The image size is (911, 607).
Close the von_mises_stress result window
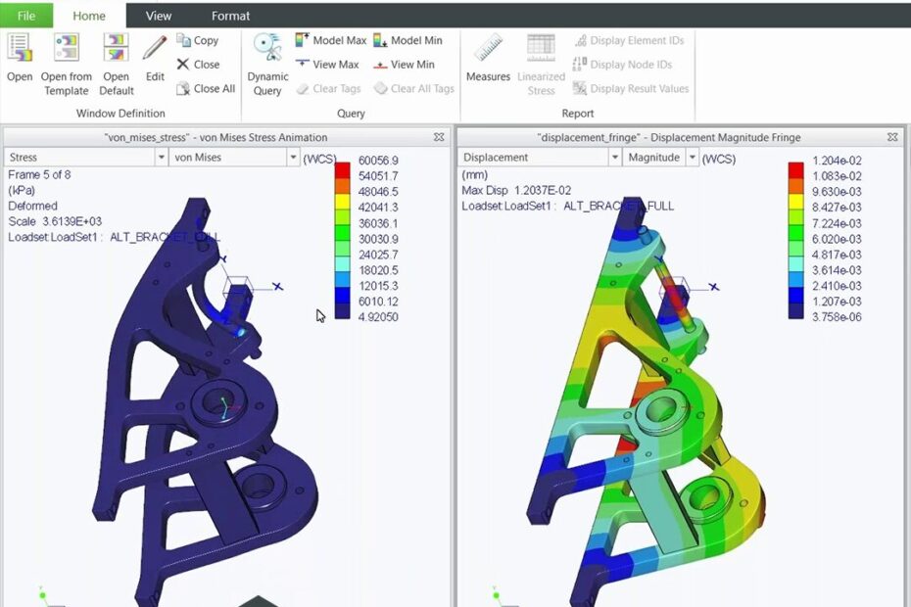point(439,138)
